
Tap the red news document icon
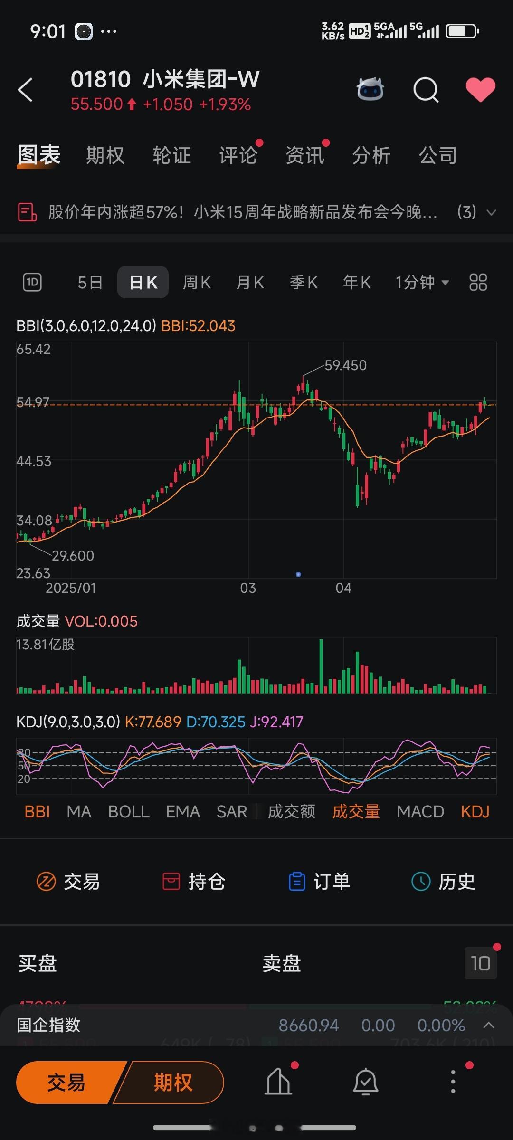[x=27, y=212]
